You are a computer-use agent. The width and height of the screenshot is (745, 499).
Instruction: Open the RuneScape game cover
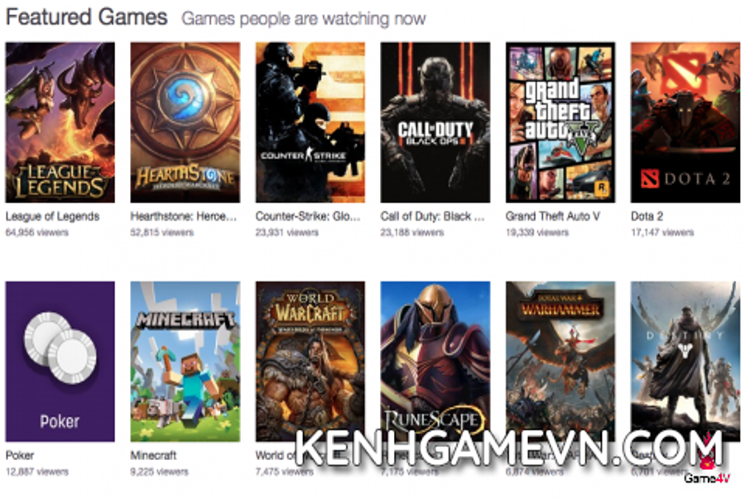435,362
